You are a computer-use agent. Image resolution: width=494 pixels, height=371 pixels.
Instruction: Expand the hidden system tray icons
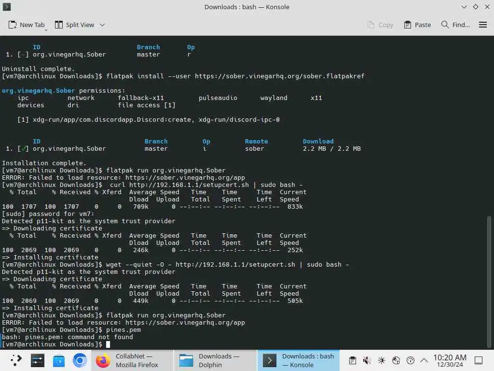coord(424,360)
